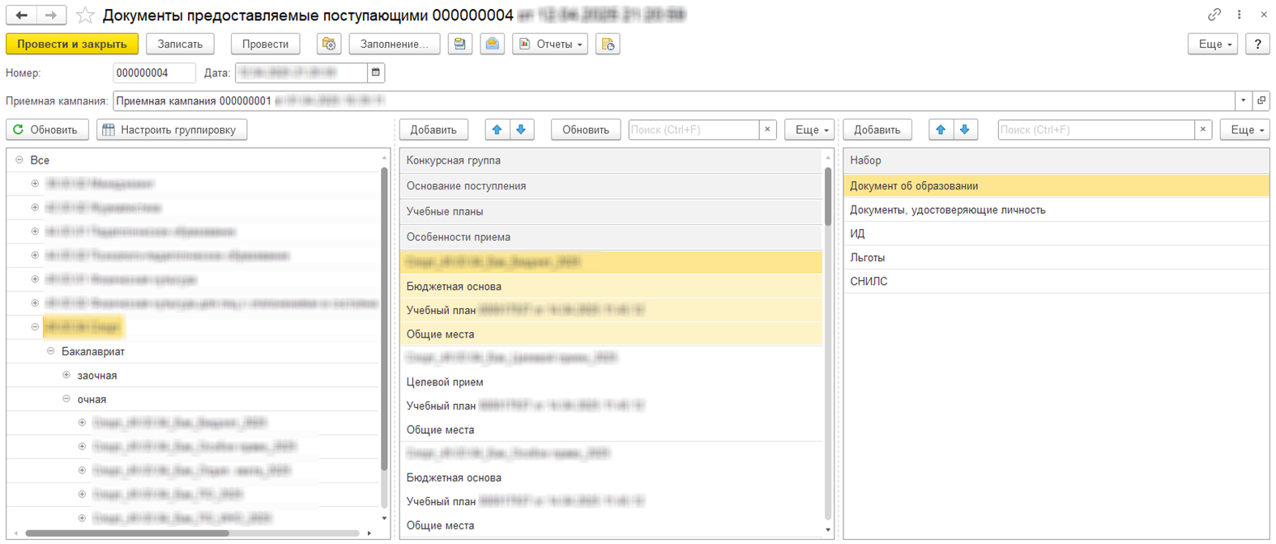Move row down in the middle panel
The width and height of the screenshot is (1276, 544).
point(521,130)
